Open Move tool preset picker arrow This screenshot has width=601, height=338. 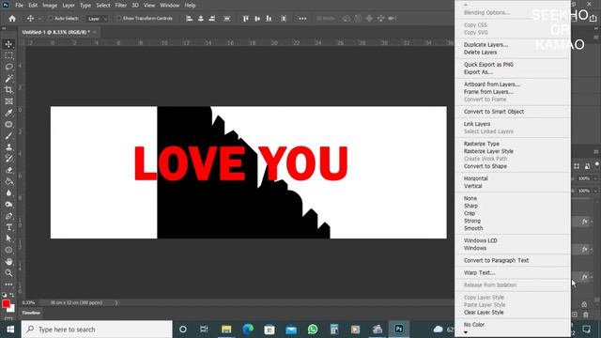pyautogui.click(x=39, y=19)
